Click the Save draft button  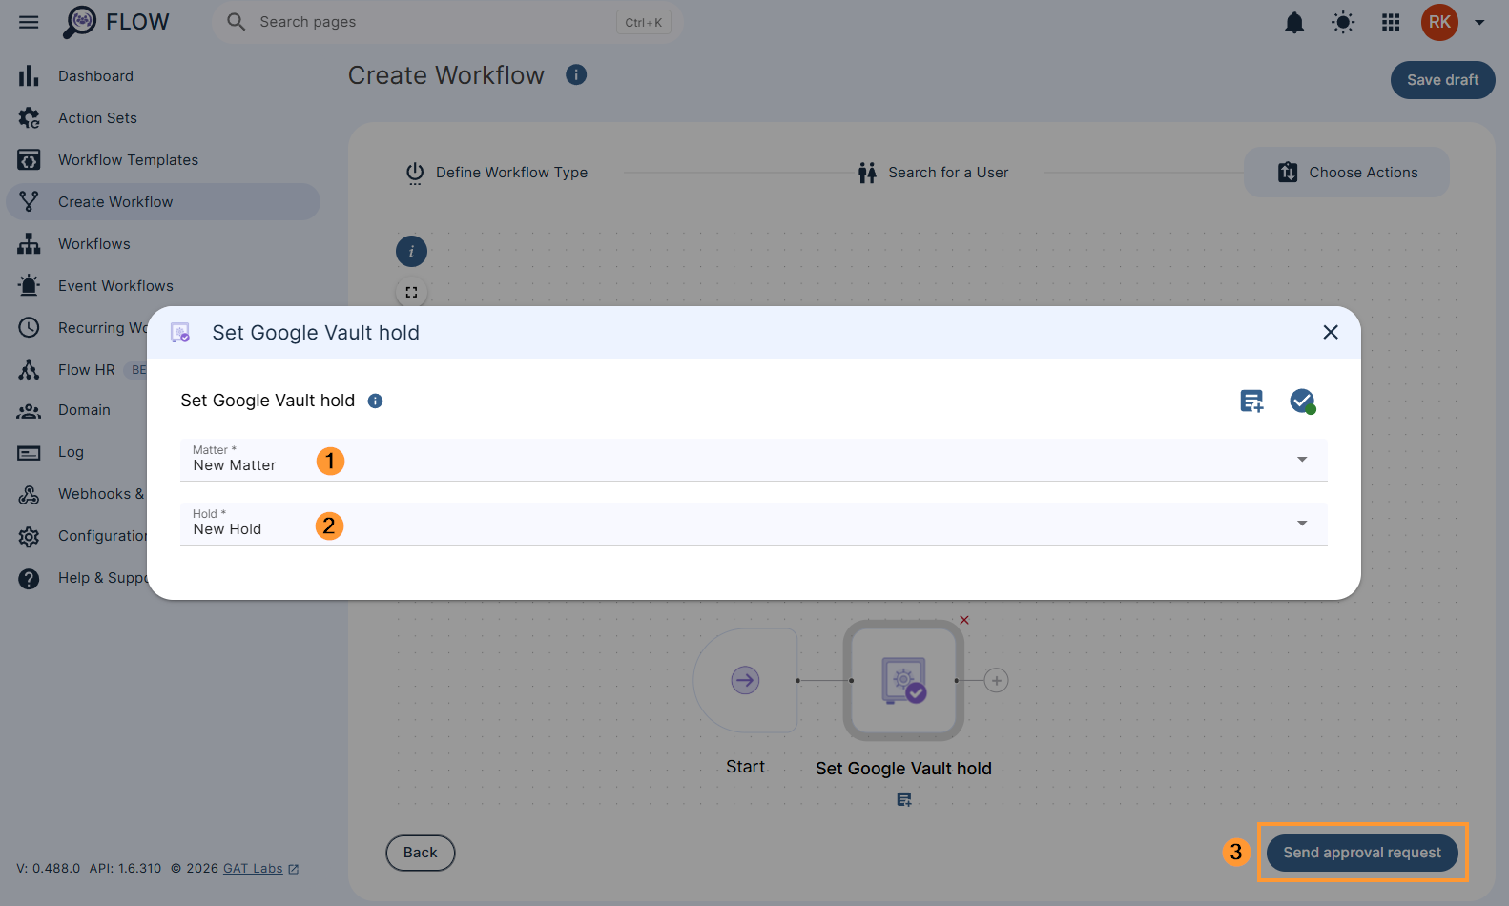click(x=1442, y=80)
